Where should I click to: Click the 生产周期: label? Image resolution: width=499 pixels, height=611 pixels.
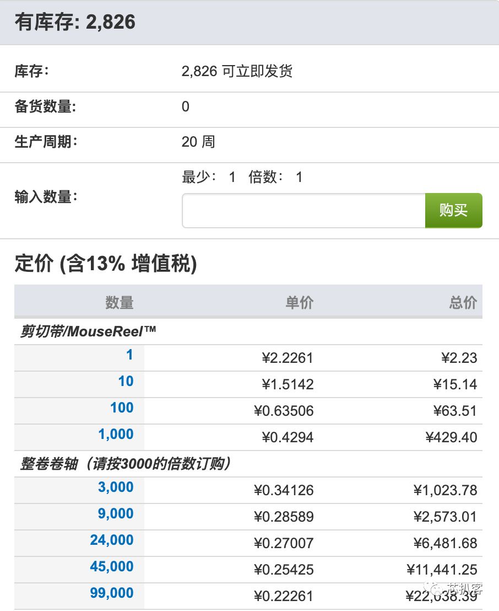coord(46,142)
